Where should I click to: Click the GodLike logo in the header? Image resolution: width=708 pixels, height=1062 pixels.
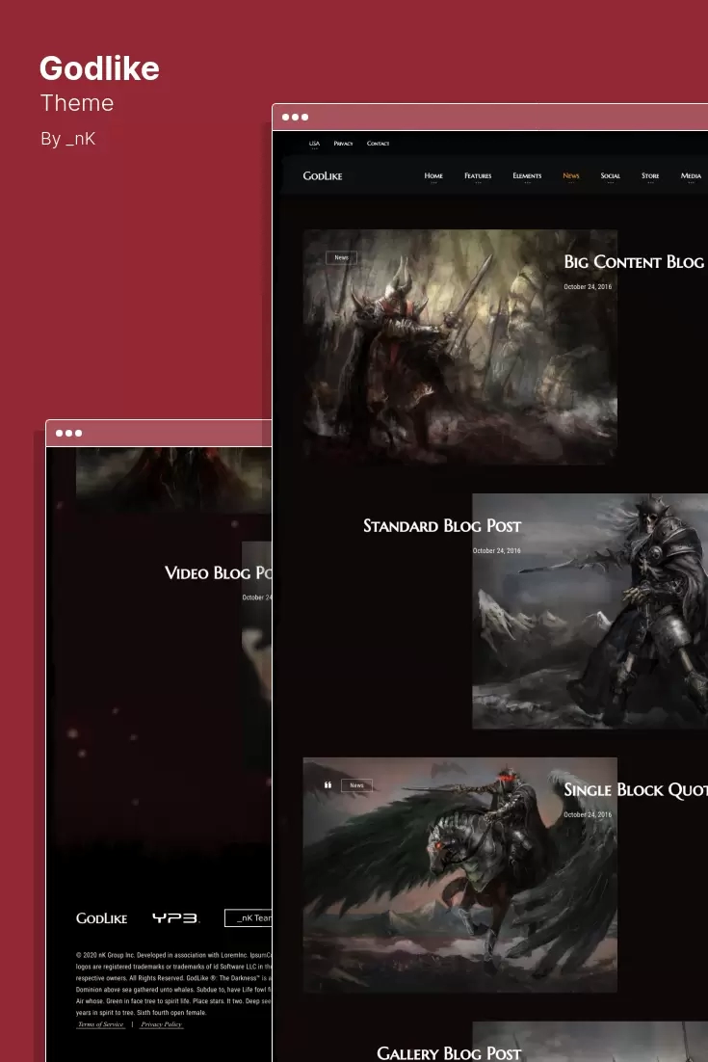(x=322, y=175)
